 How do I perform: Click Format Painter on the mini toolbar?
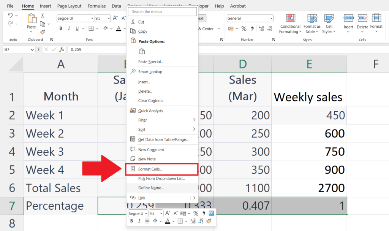click(209, 221)
